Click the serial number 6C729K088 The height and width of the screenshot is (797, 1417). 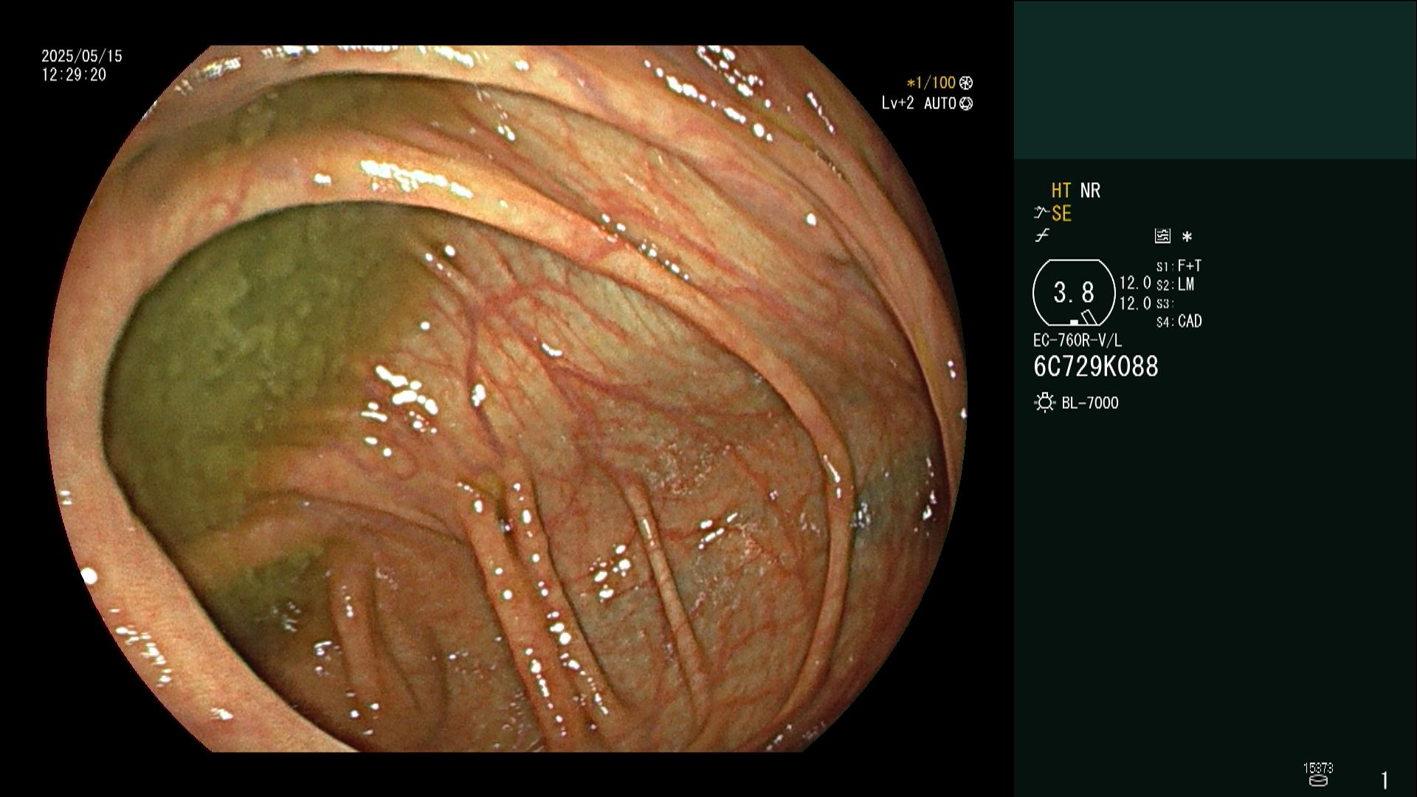click(x=1096, y=367)
